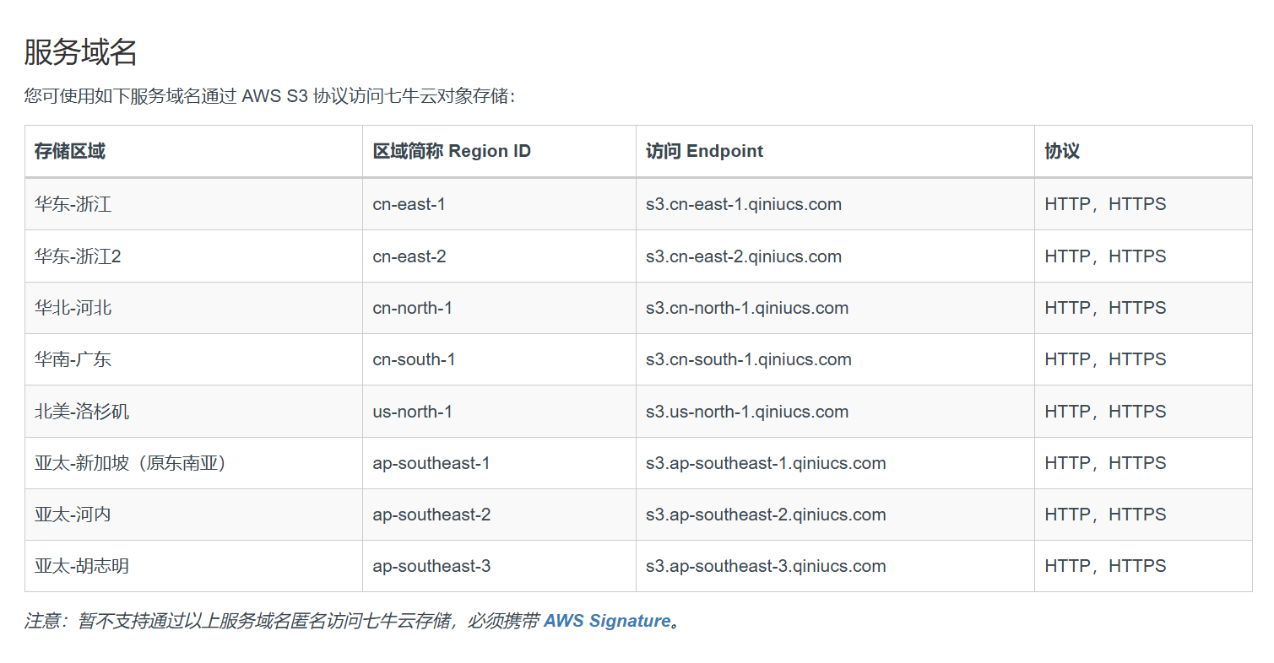Select the 华北-河北 storage region cell

click(73, 308)
